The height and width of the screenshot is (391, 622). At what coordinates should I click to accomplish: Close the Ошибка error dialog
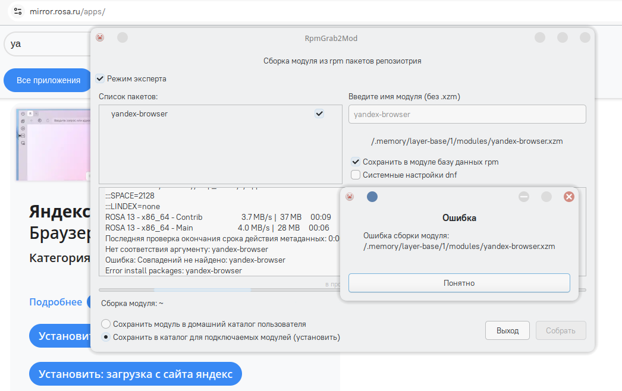pos(569,197)
